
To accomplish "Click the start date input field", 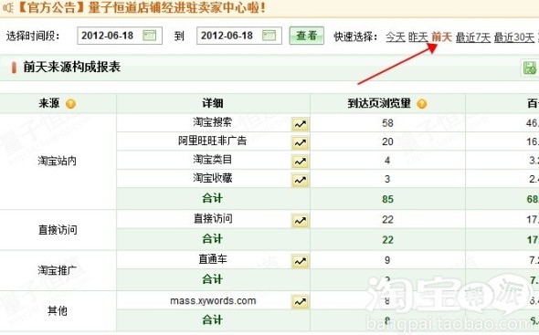I will click(120, 36).
